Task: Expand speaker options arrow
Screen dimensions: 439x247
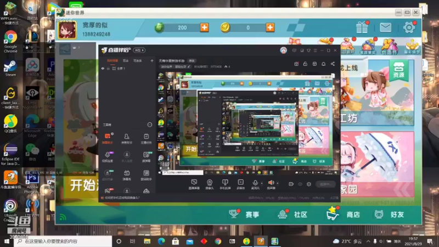Action: pyautogui.click(x=278, y=183)
